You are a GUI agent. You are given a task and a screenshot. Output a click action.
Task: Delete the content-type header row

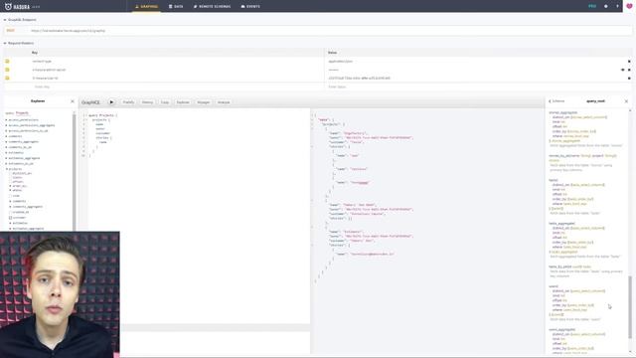(x=629, y=62)
